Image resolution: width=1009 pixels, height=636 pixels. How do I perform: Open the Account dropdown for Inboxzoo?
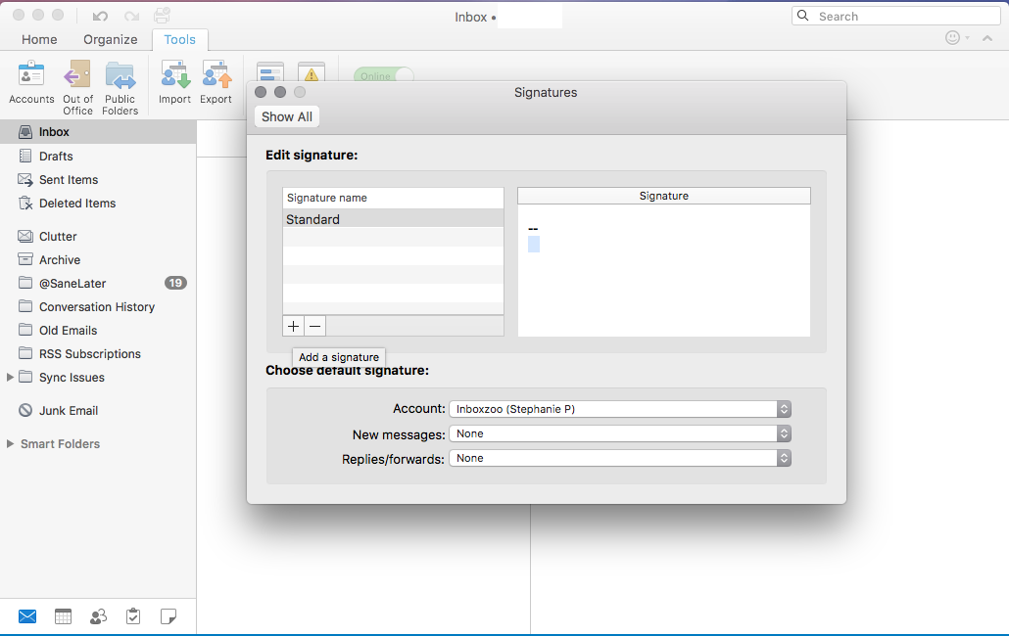pos(619,409)
